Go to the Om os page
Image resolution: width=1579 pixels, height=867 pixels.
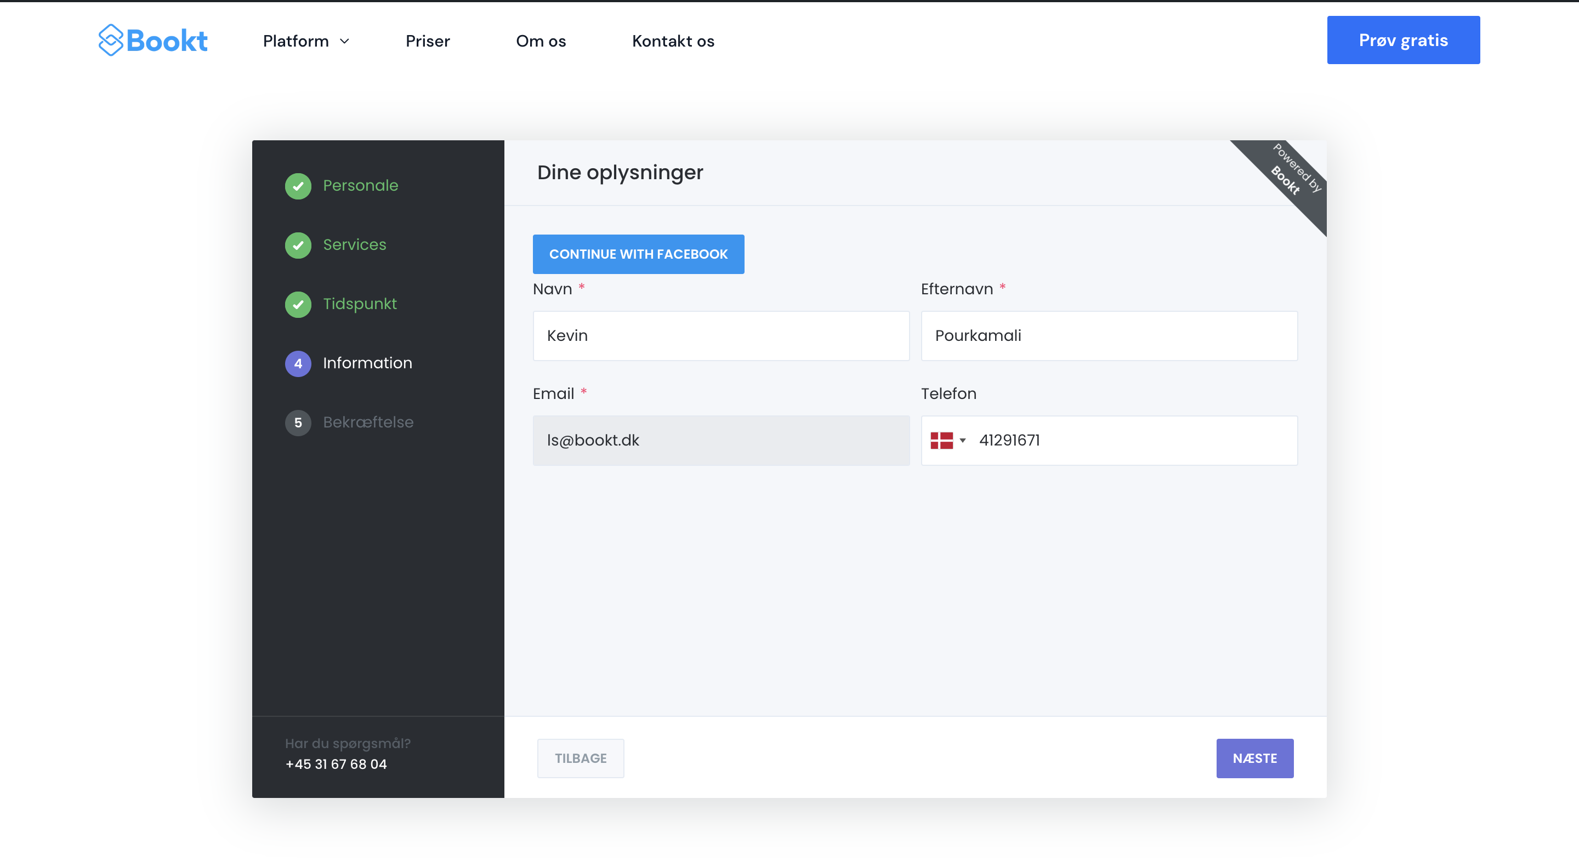[x=541, y=41]
